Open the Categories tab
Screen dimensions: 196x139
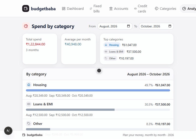click(166, 9)
